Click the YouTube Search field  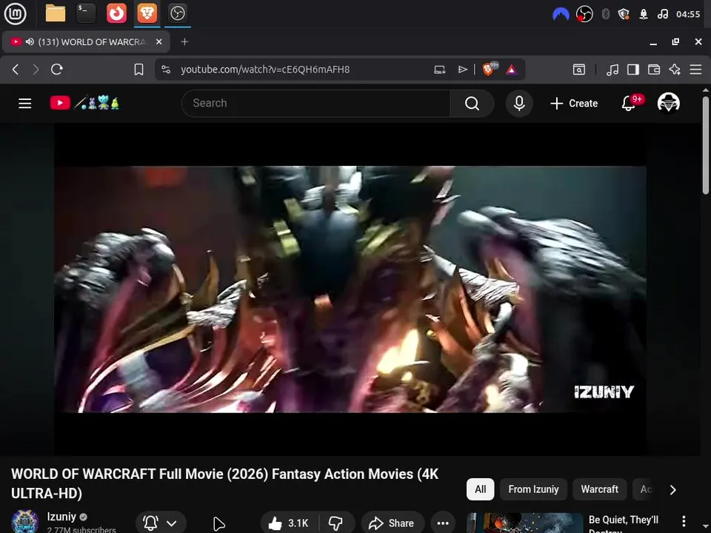(x=316, y=104)
